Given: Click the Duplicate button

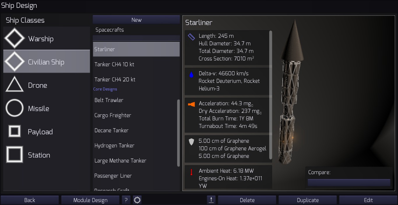Looking at the screenshot, I should tap(308, 200).
